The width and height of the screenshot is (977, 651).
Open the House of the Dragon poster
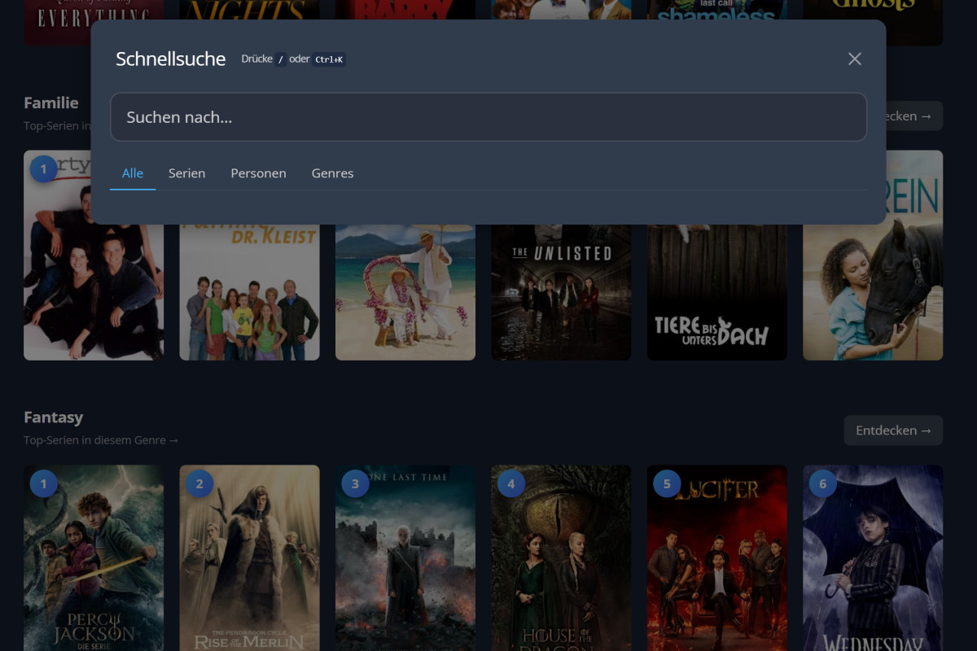561,561
